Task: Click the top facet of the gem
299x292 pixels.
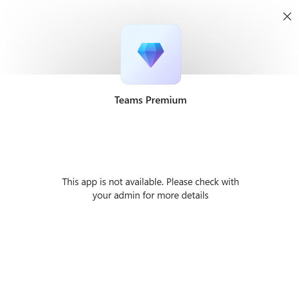Action: (151, 47)
